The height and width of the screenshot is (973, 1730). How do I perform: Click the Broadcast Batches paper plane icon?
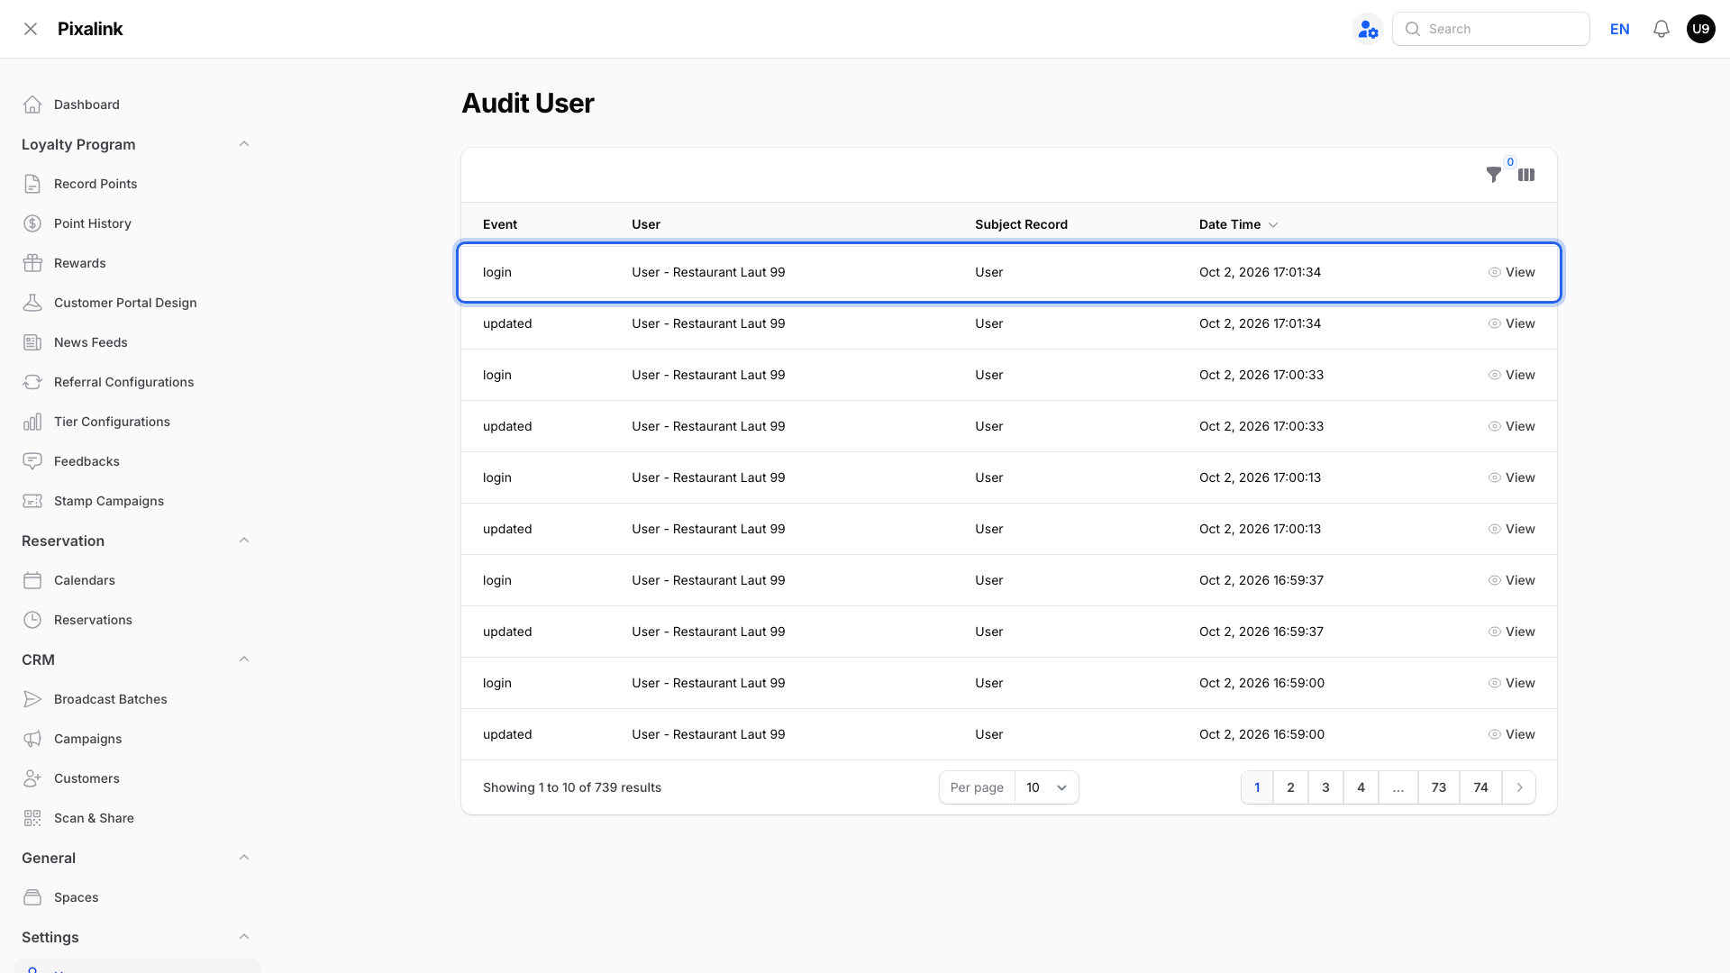point(32,699)
